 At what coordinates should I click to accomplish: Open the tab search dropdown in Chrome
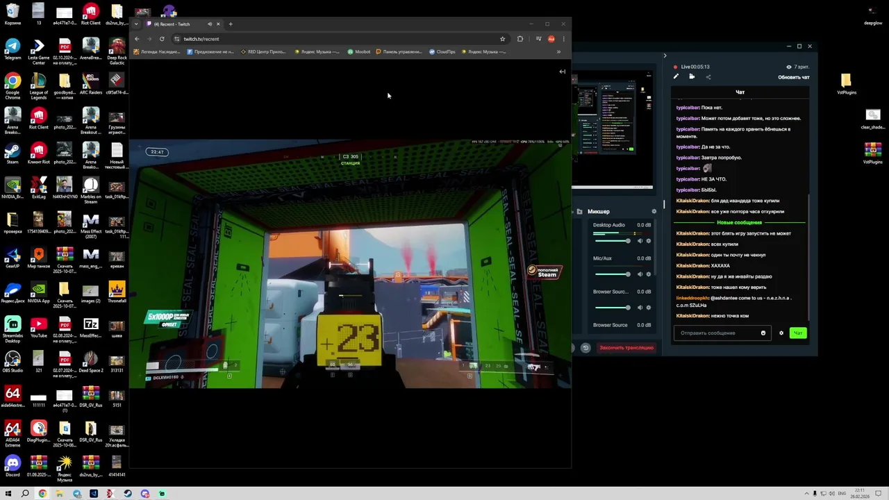[x=136, y=24]
